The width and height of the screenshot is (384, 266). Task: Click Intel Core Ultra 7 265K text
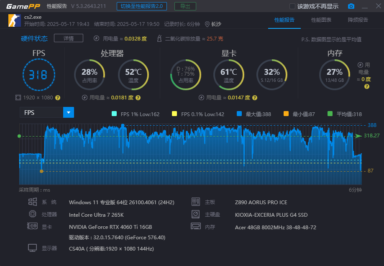96,215
